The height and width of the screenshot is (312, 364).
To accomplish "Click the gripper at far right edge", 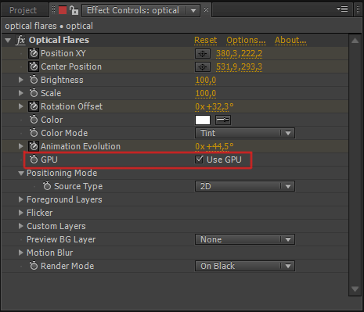I will click(x=359, y=10).
